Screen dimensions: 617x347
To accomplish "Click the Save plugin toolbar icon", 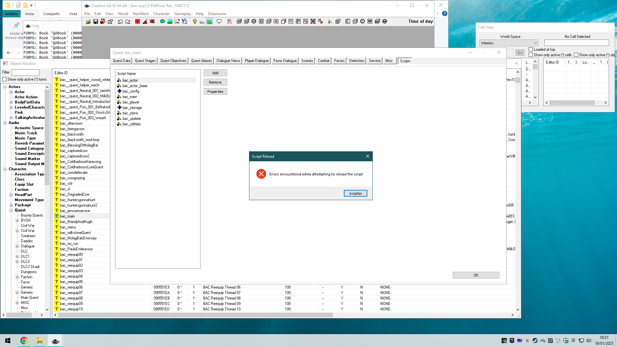I will (x=96, y=22).
